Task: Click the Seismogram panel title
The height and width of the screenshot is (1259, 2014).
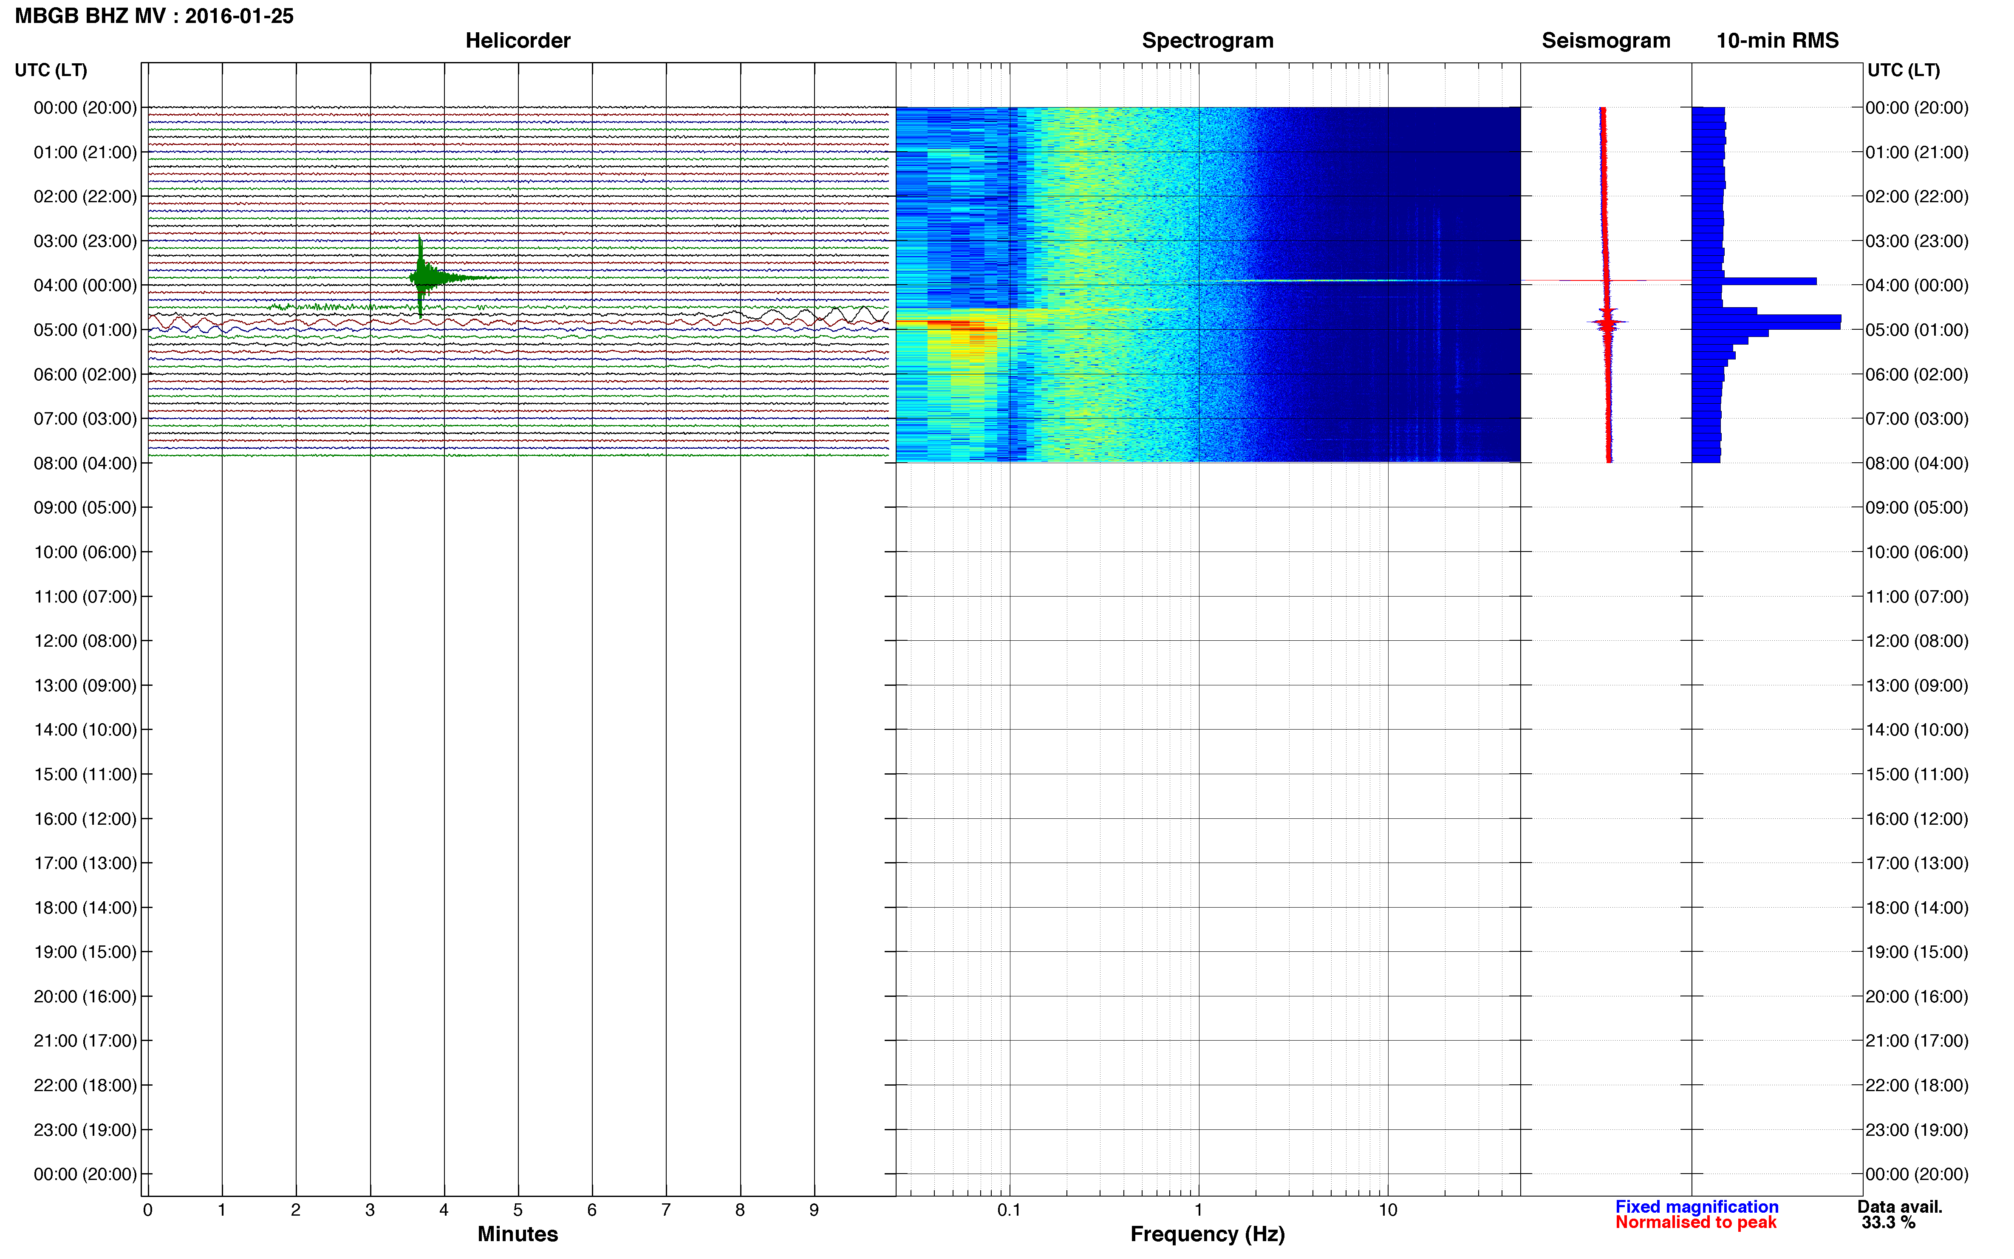Action: click(1605, 41)
